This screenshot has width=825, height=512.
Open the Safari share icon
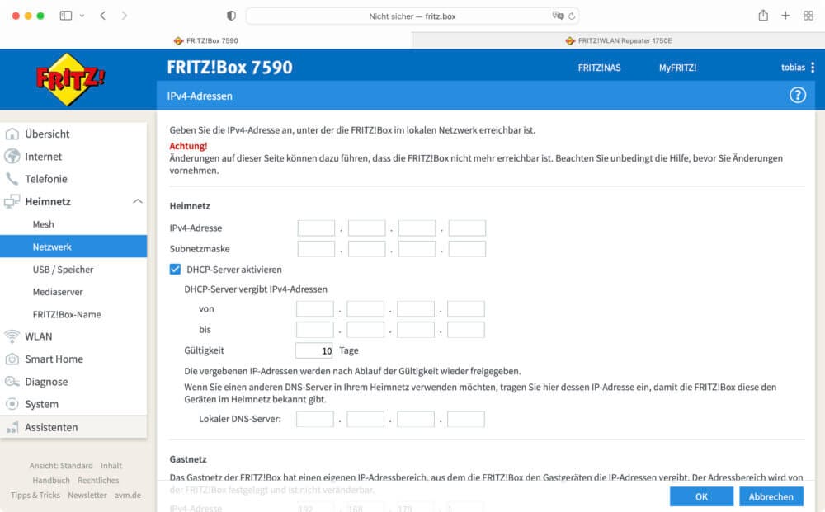pos(763,15)
